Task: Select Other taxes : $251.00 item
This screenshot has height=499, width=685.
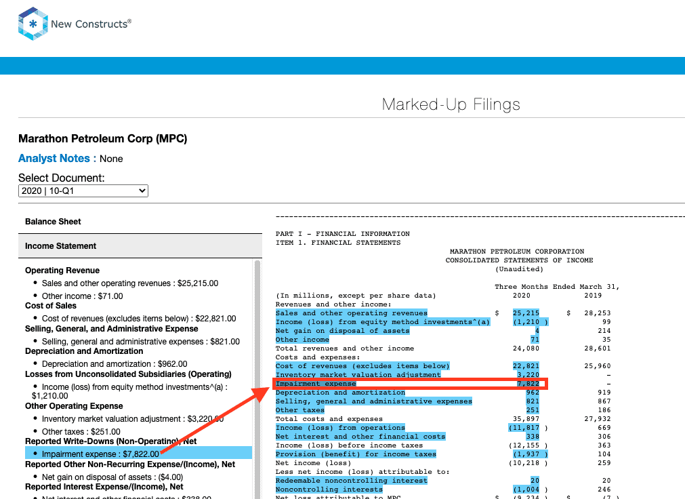Action: click(81, 432)
